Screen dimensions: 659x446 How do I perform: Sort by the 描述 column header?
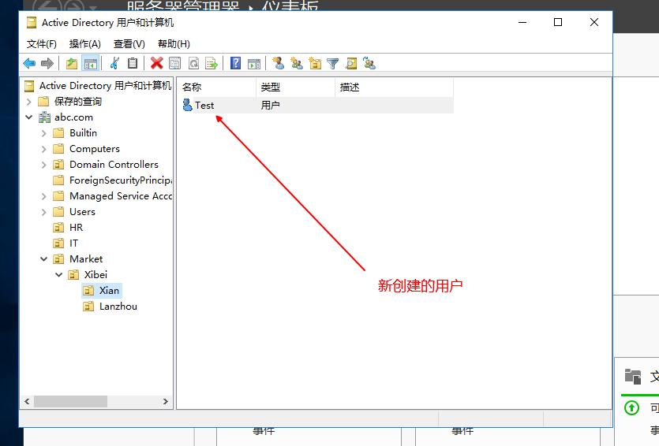coord(395,87)
